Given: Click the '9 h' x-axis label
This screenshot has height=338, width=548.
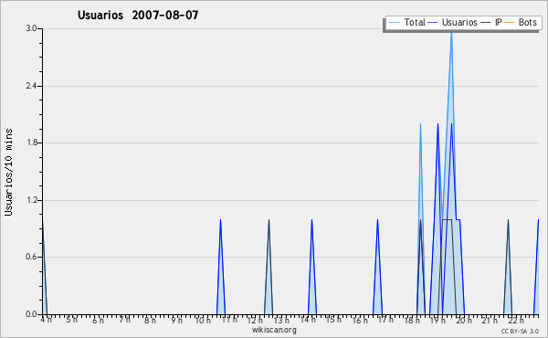Looking at the screenshot, I should click(176, 320).
